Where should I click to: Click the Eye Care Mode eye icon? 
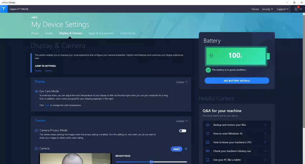[x=37, y=92]
